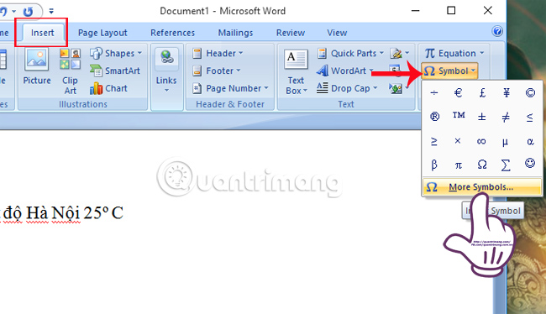
Task: Open the Text Box dropdown
Action: coord(296,72)
